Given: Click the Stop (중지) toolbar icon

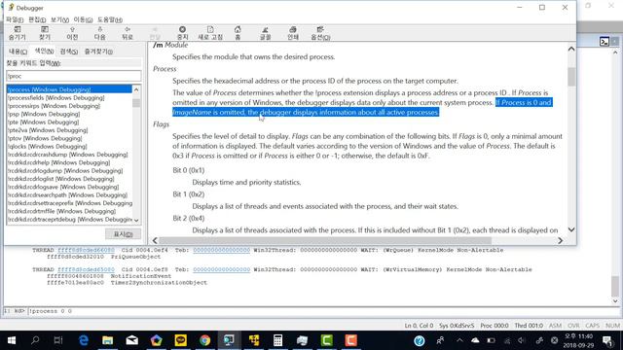Looking at the screenshot, I should (182, 33).
